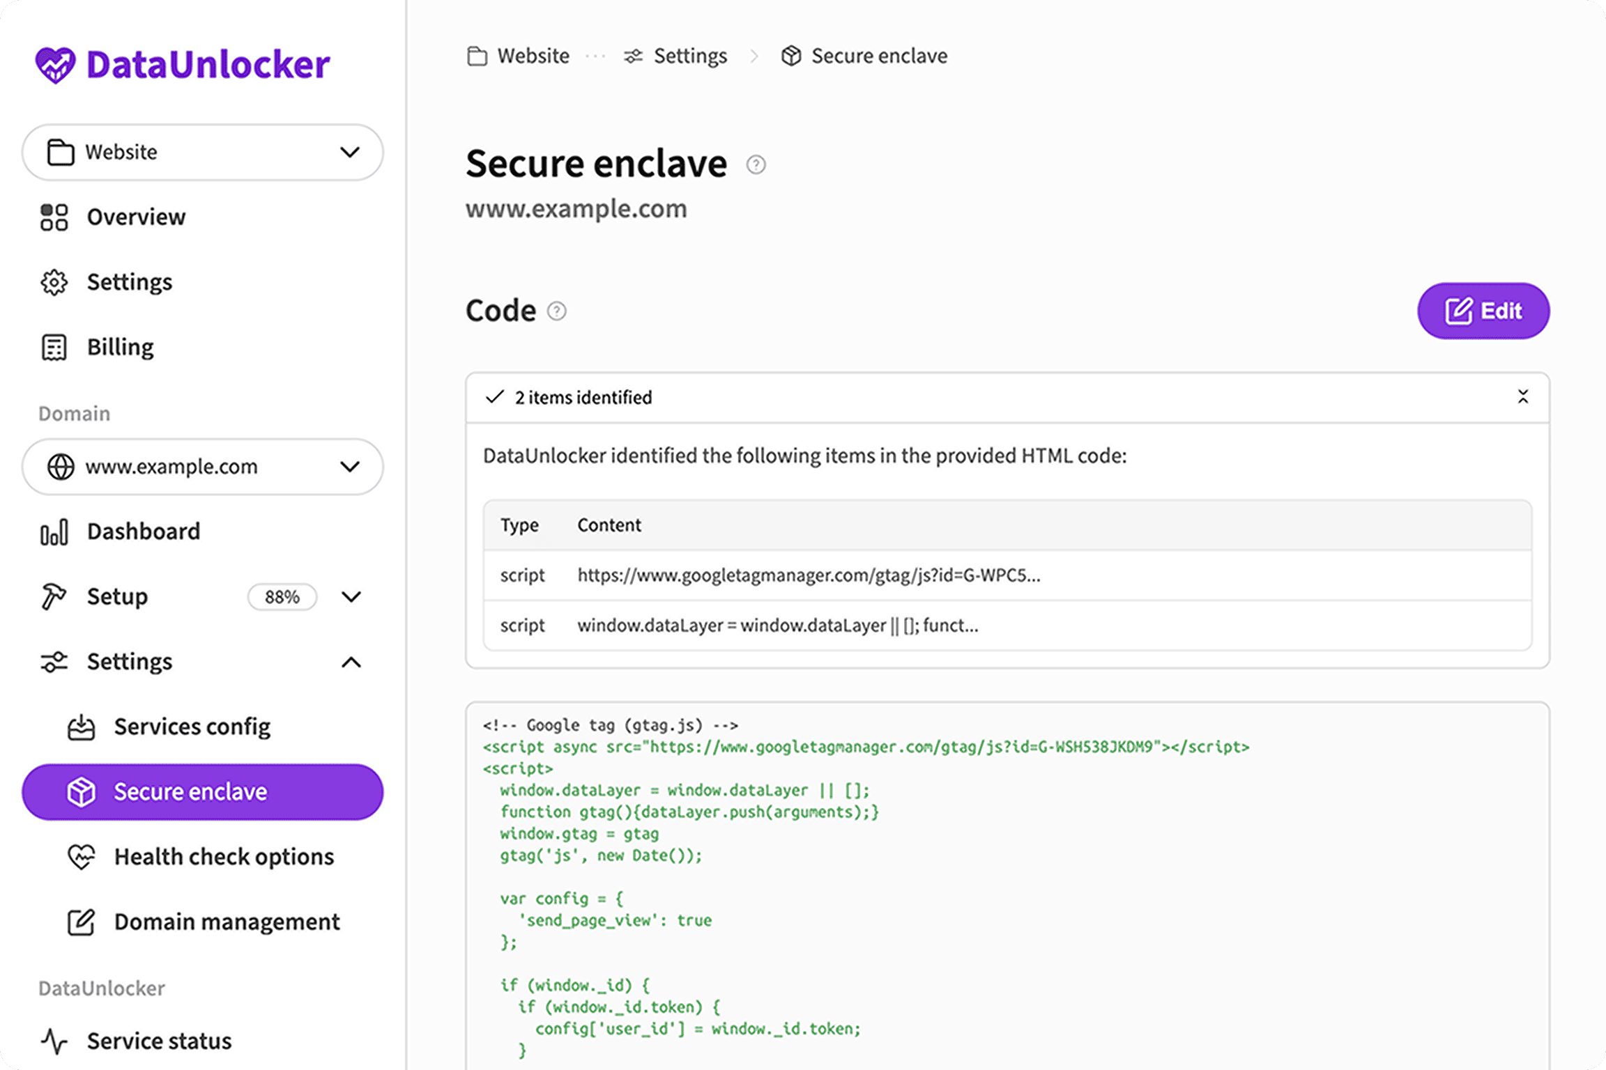Click the Health check options heart icon
1606x1070 pixels.
pyautogui.click(x=82, y=856)
